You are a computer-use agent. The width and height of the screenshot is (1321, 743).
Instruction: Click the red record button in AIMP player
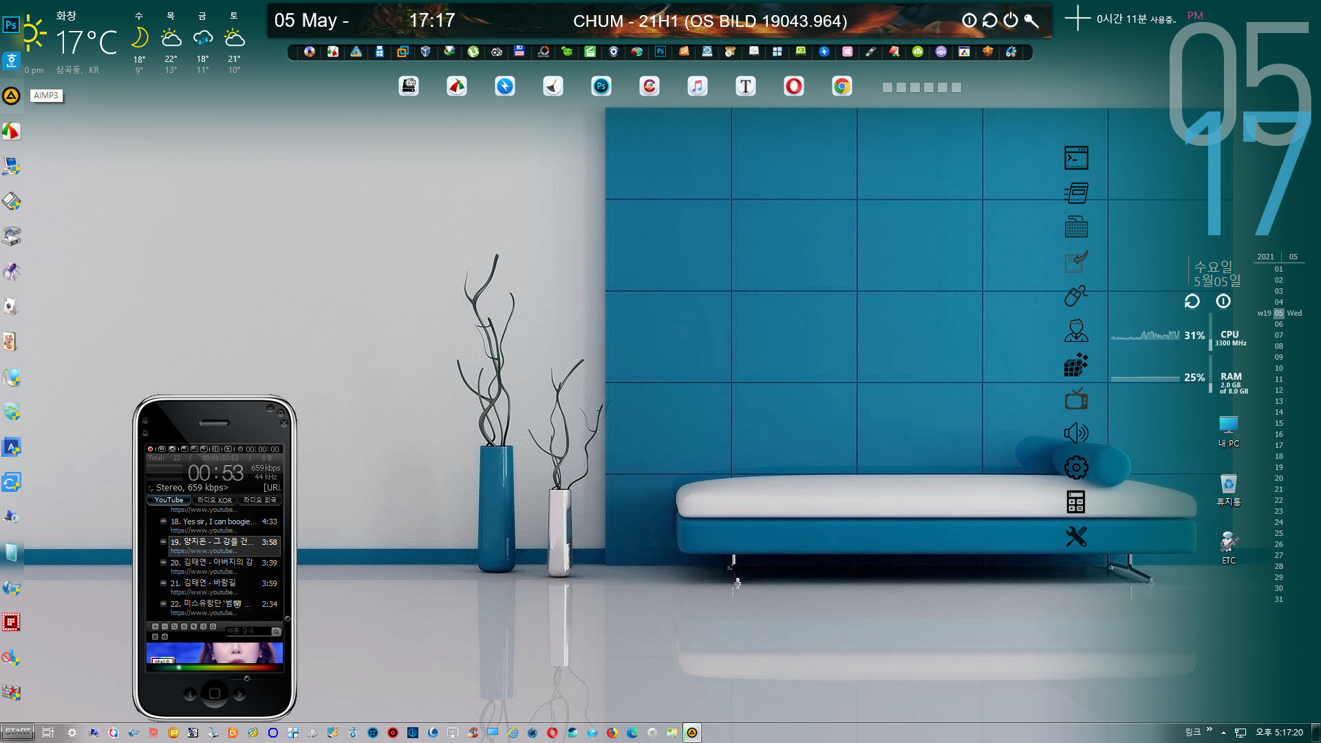pos(150,449)
